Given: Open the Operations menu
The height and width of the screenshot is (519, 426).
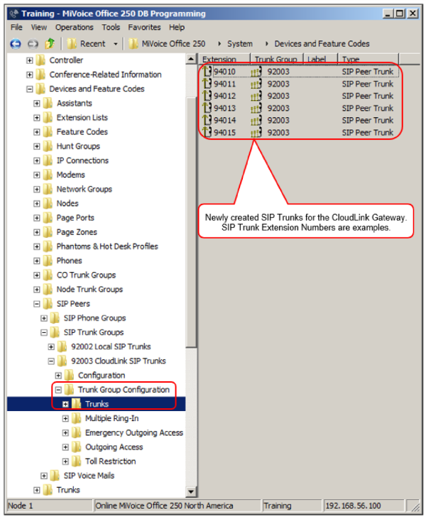Looking at the screenshot, I should (74, 27).
